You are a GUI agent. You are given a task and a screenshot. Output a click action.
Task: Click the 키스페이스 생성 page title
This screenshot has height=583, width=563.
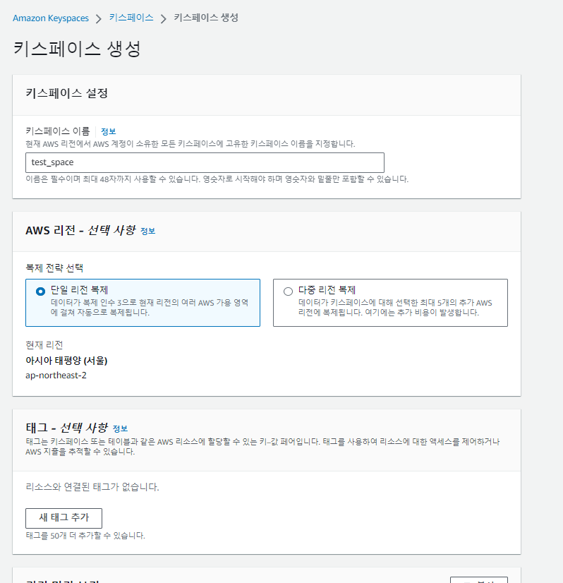click(x=77, y=49)
